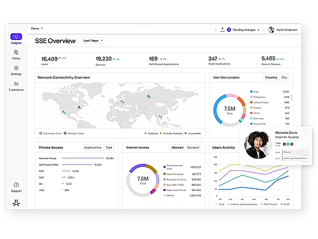This screenshot has height=239, width=318.
Task: Click the India blue legend swatch
Action: [251, 92]
